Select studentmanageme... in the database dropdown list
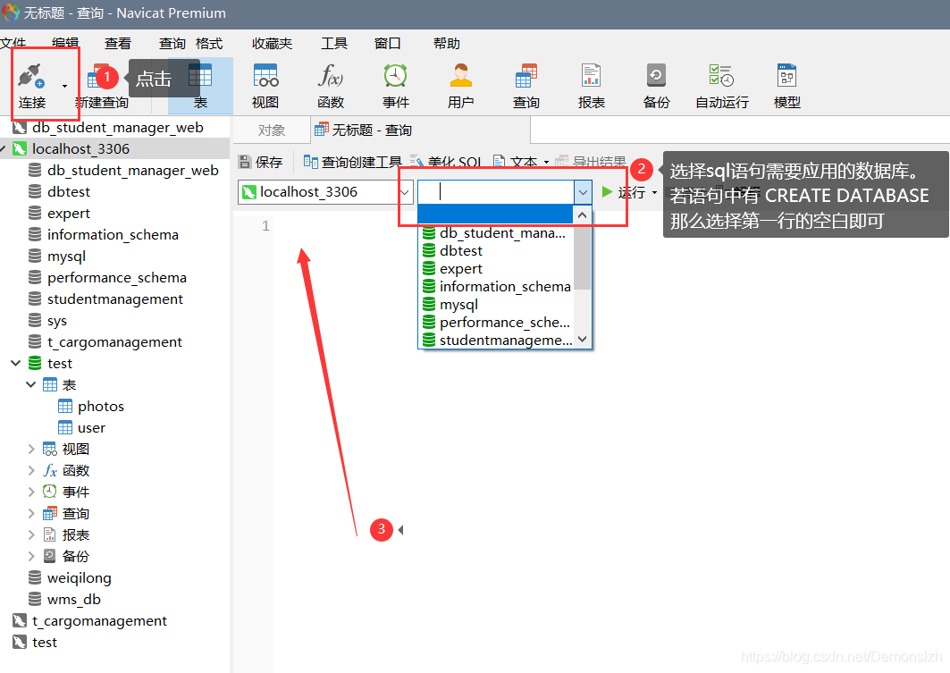 click(496, 340)
